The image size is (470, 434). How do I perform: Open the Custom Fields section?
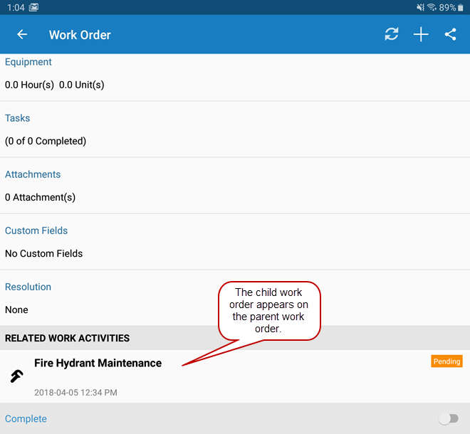(36, 231)
